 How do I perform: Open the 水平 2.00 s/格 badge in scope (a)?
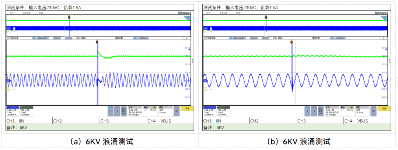coord(135,111)
